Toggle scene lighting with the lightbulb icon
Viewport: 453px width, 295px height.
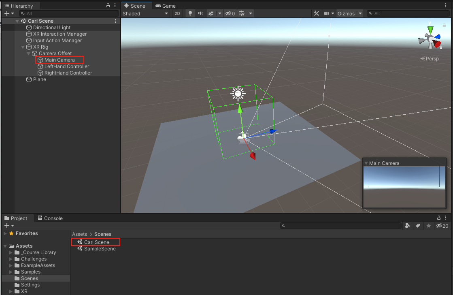[190, 13]
